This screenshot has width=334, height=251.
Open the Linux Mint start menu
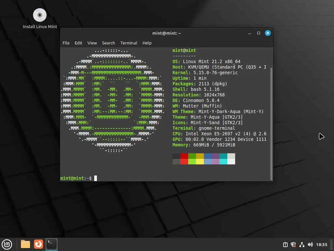[7, 244]
